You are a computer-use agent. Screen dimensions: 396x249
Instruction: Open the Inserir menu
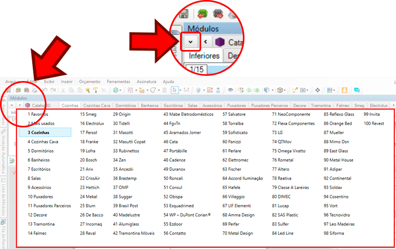click(67, 82)
